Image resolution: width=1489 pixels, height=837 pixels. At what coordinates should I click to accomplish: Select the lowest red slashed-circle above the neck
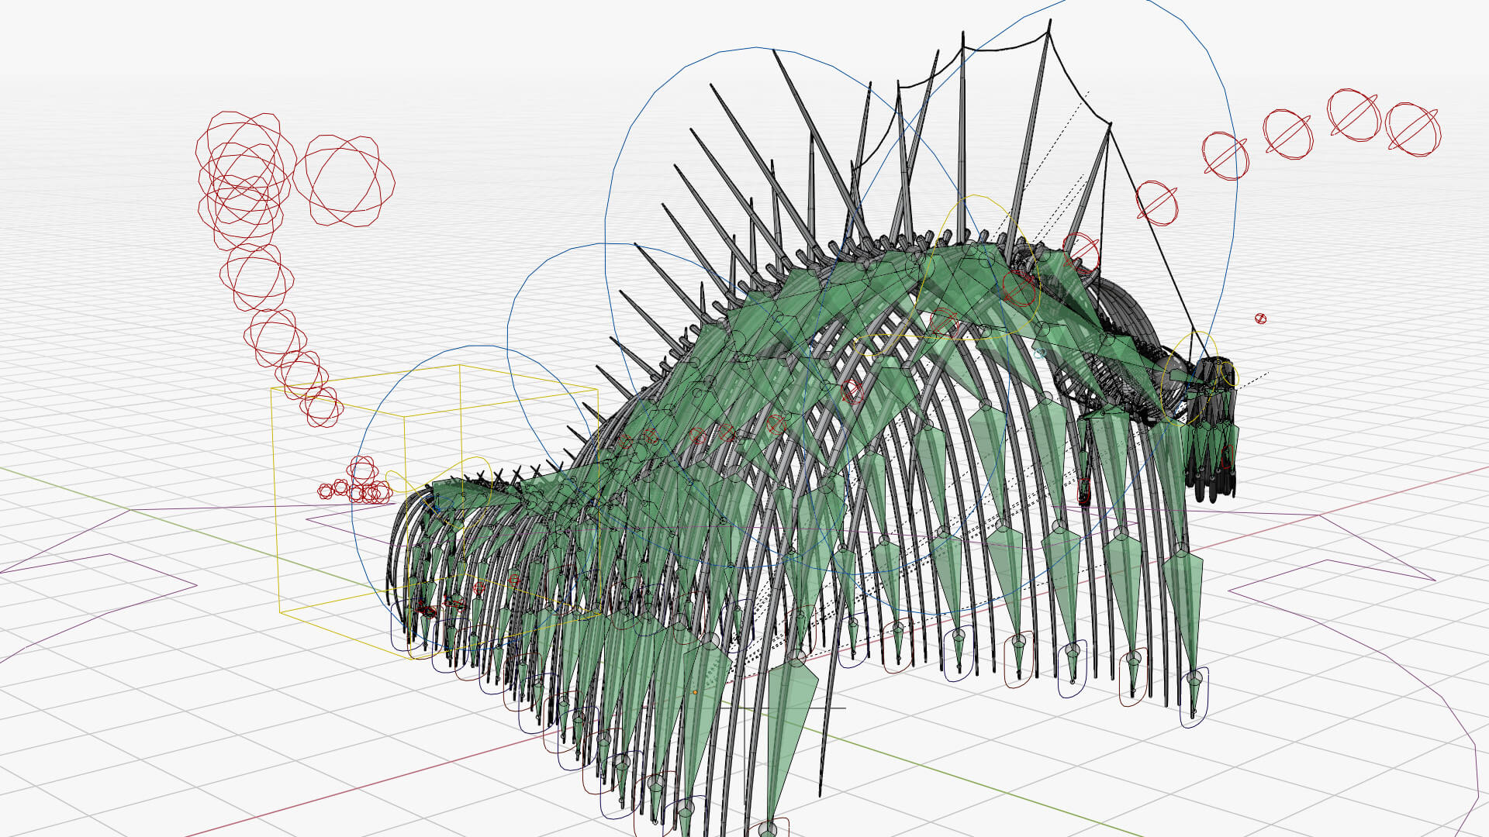tap(1156, 204)
